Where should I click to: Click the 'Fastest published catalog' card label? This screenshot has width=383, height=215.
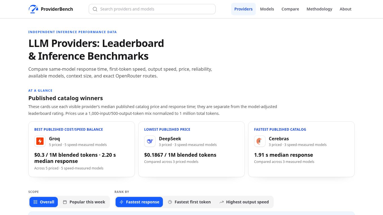point(280,129)
